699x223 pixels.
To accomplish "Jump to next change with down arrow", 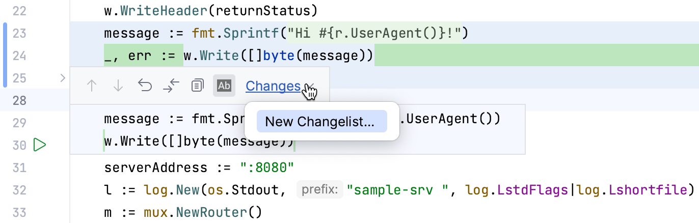I will [x=118, y=86].
